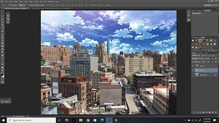The width and height of the screenshot is (219, 123).
Task: Select the Lasso tool
Action: coord(2,19)
